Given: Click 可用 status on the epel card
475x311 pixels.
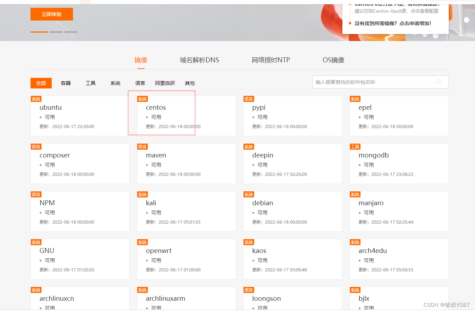Looking at the screenshot, I should 369,117.
